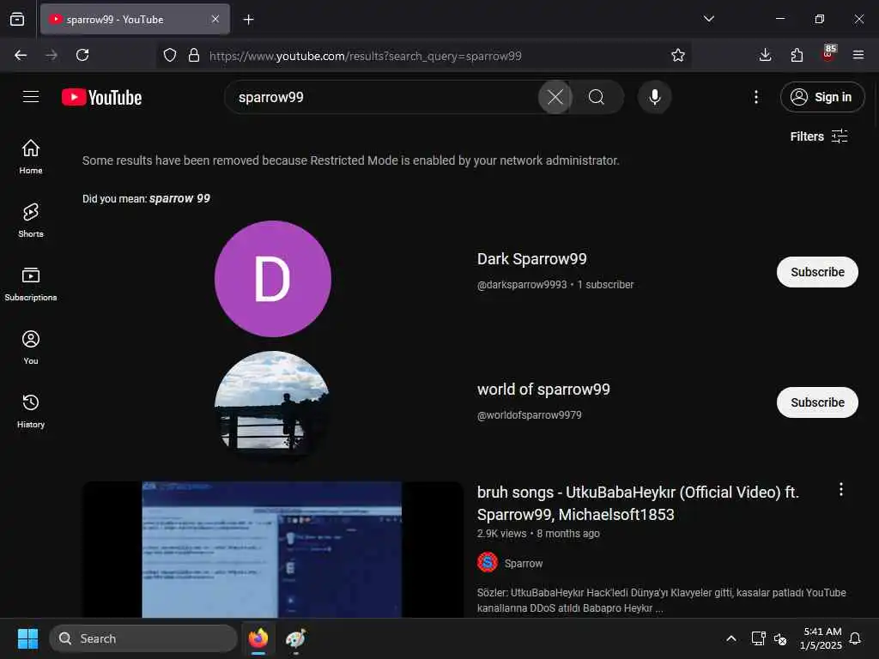This screenshot has height=659, width=879.
Task: Clear the search box with the X
Action: (555, 97)
